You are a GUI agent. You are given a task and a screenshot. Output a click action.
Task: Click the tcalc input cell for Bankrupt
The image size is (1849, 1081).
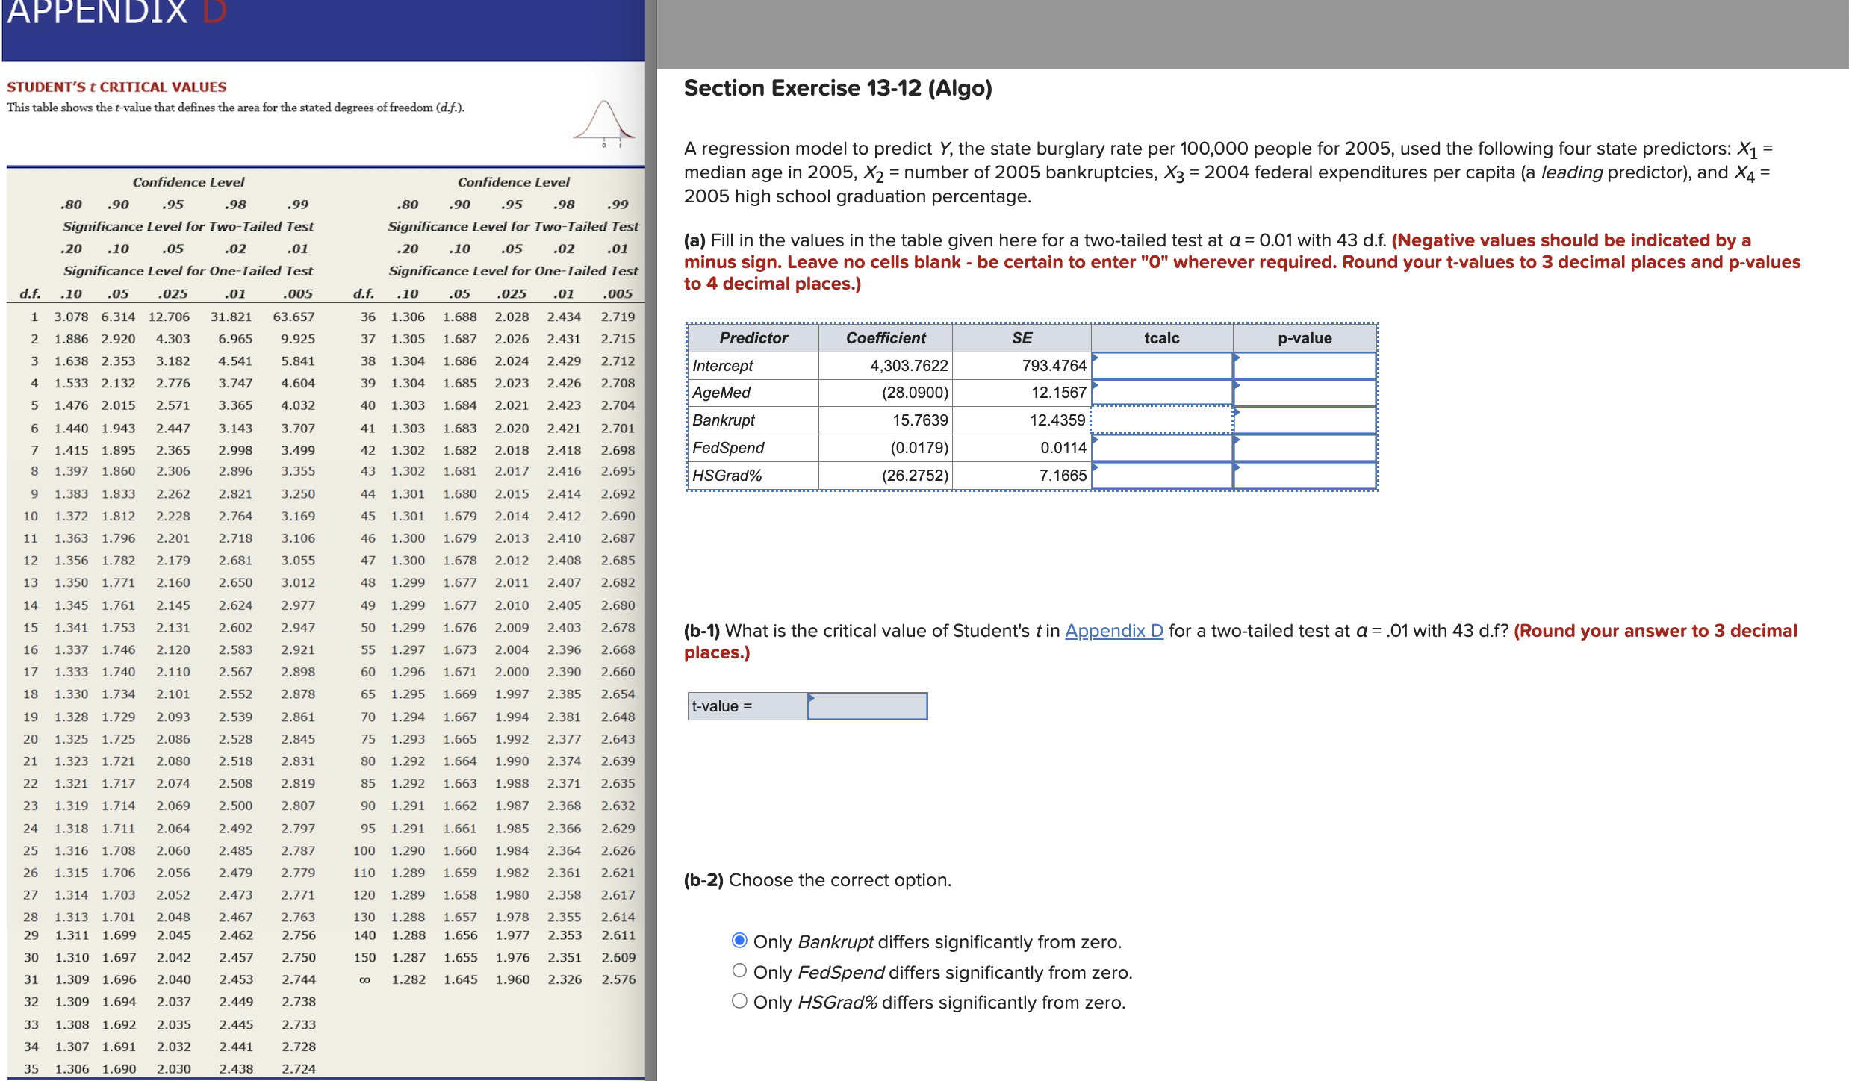tap(1161, 420)
